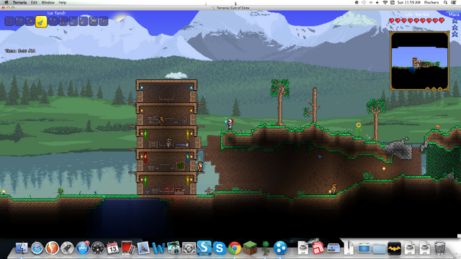The width and height of the screenshot is (461, 259).
Task: Select hotbar slot 6 item
Action: [63, 21]
